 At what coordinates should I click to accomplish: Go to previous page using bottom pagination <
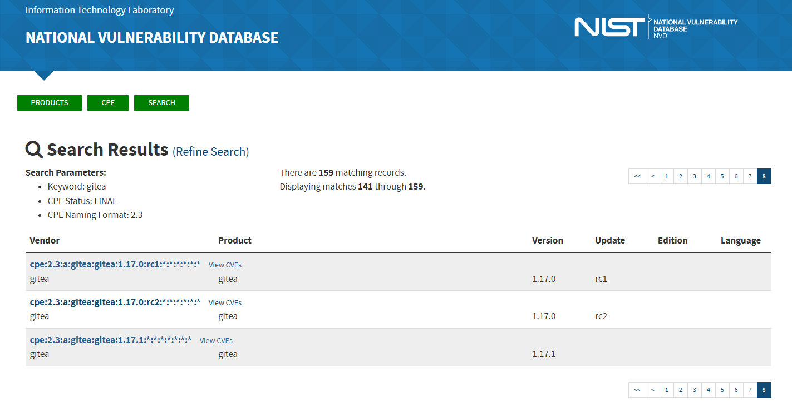(653, 390)
